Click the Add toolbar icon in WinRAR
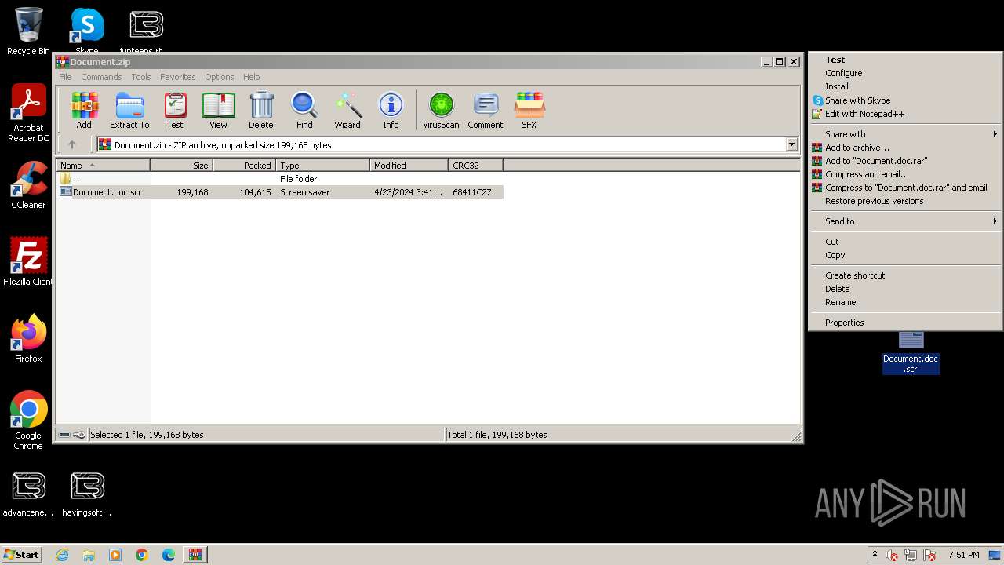Image resolution: width=1004 pixels, height=565 pixels. pos(84,111)
